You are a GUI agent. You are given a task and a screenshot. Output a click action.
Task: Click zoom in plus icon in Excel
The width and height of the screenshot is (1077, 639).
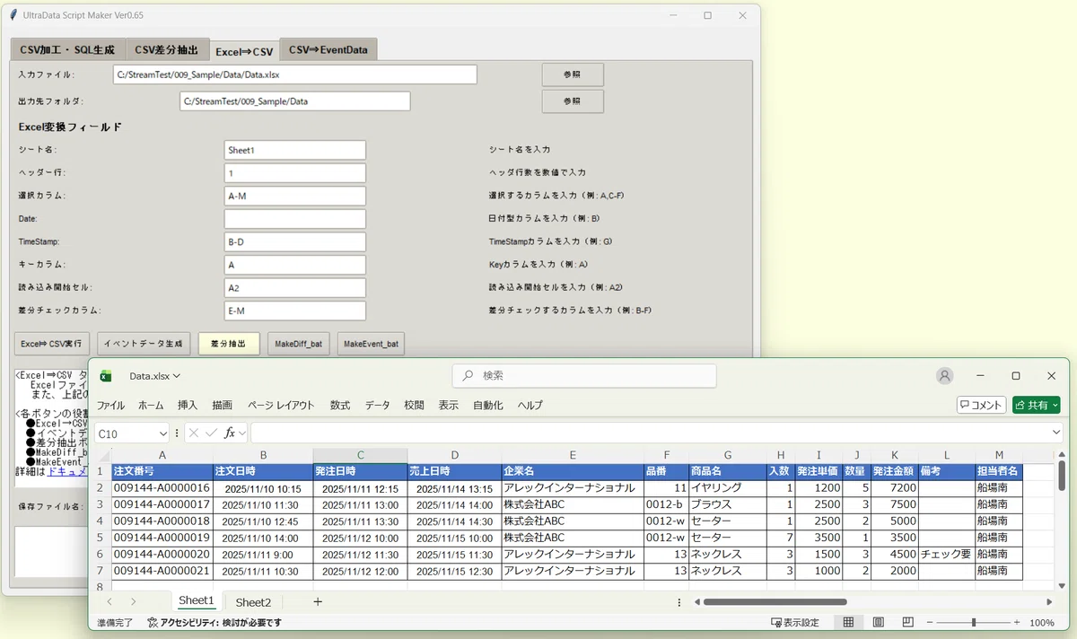[1017, 622]
